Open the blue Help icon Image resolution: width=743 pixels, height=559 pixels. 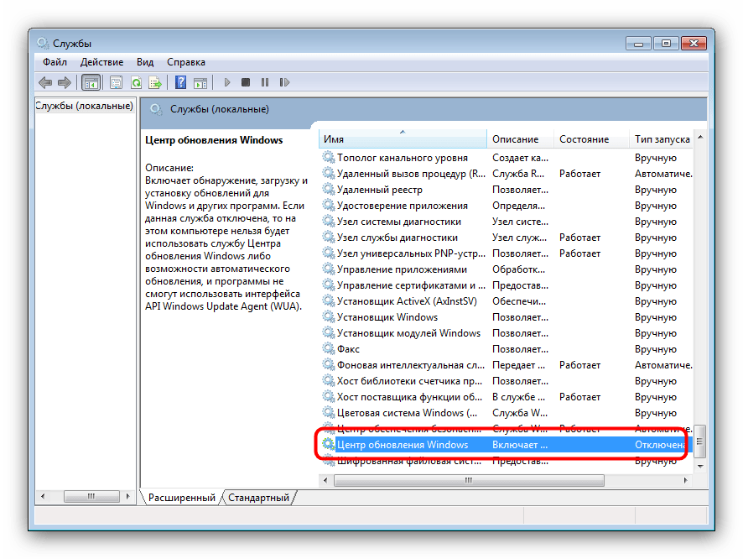(x=180, y=82)
